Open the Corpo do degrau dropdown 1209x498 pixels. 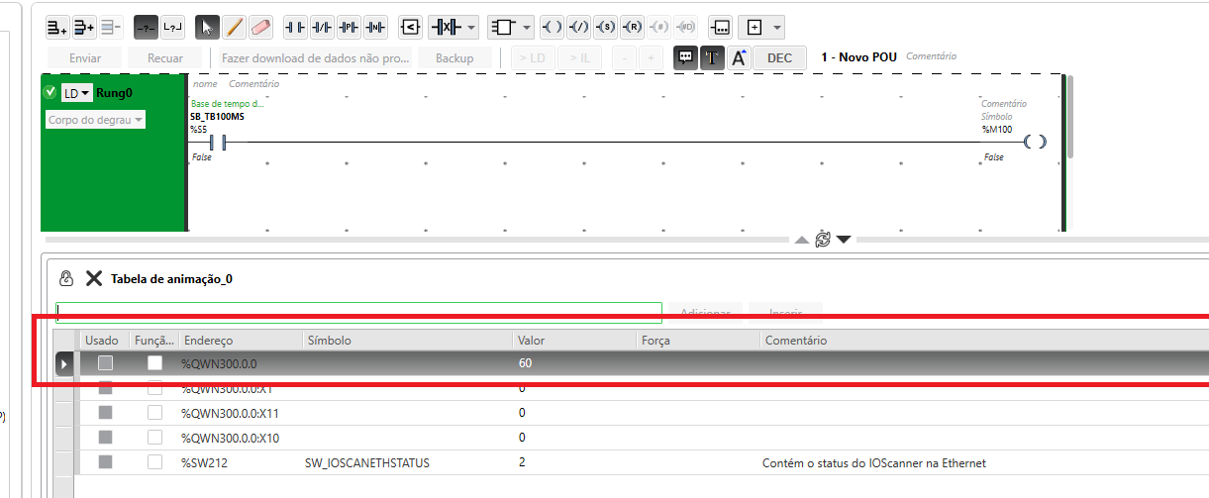95,119
